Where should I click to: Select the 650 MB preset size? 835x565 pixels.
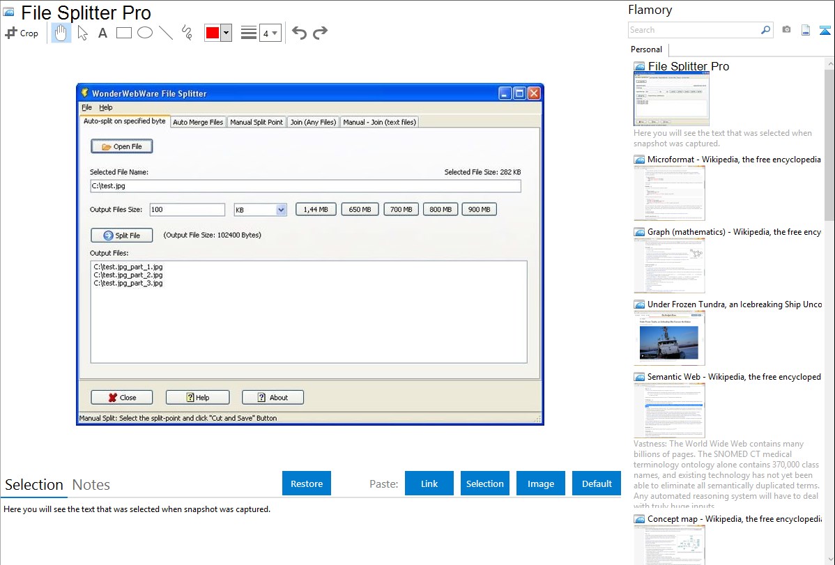click(360, 210)
